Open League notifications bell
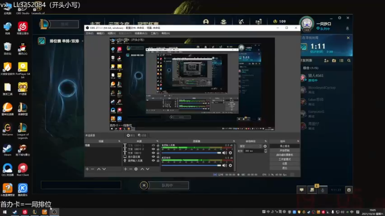Viewport: 385px width, 216px height. 347,28
